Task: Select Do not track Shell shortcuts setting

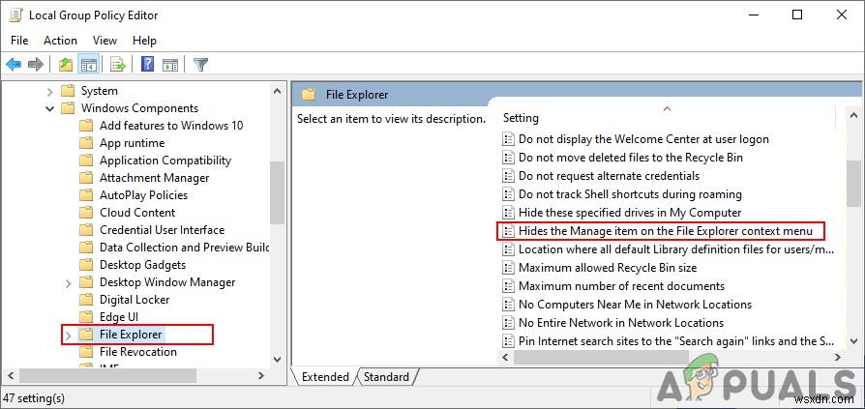Action: pyautogui.click(x=630, y=194)
